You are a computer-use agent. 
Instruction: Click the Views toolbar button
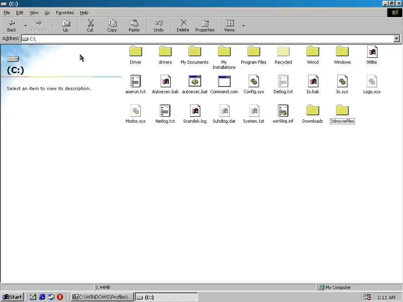pyautogui.click(x=229, y=26)
